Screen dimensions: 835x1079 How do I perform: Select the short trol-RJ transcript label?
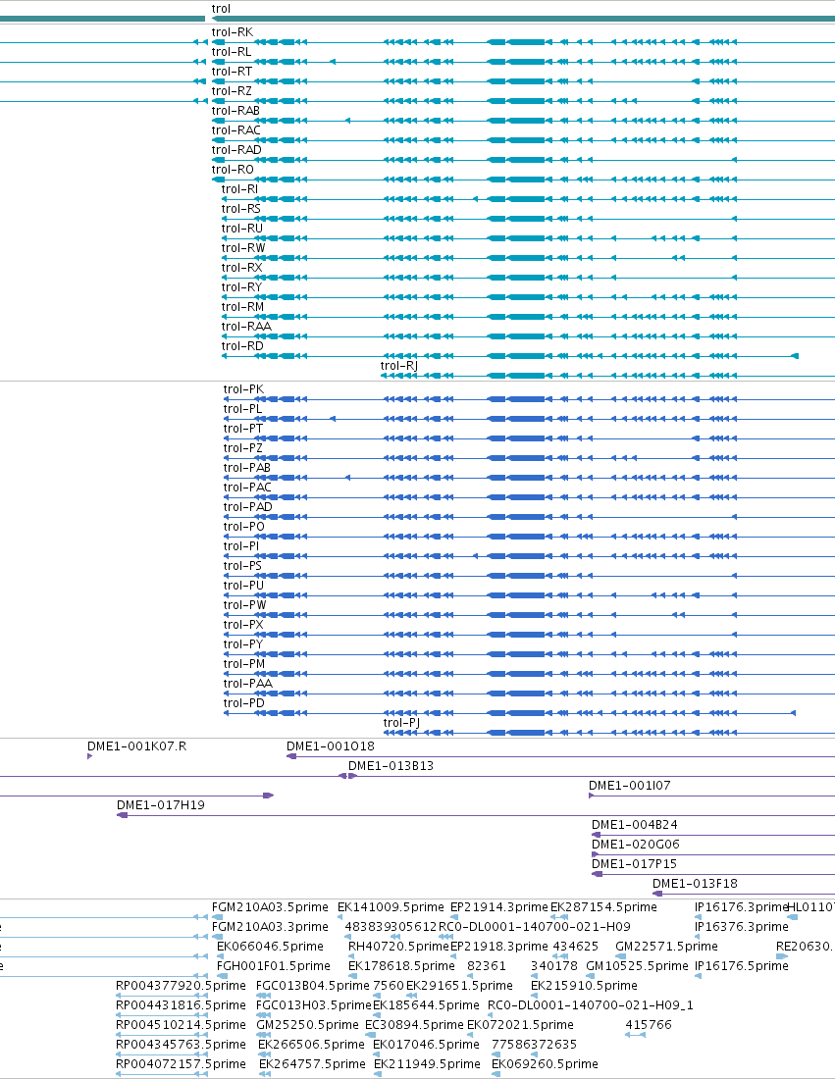(399, 366)
